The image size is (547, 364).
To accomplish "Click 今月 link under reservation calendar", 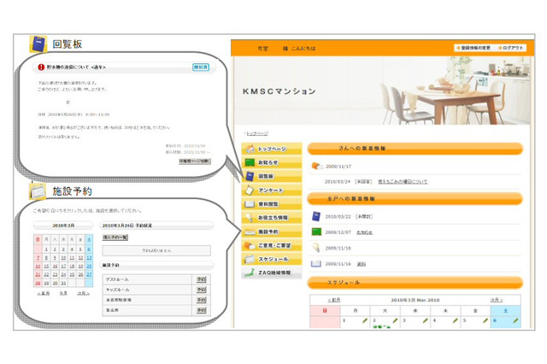I will [x=63, y=293].
